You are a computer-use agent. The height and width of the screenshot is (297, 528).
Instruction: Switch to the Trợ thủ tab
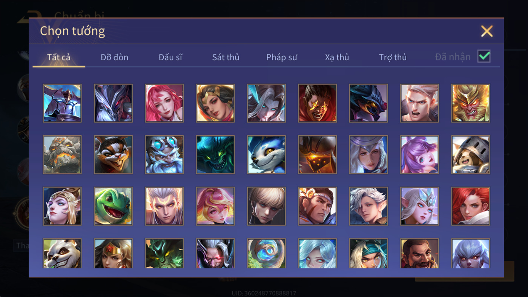[x=393, y=57]
